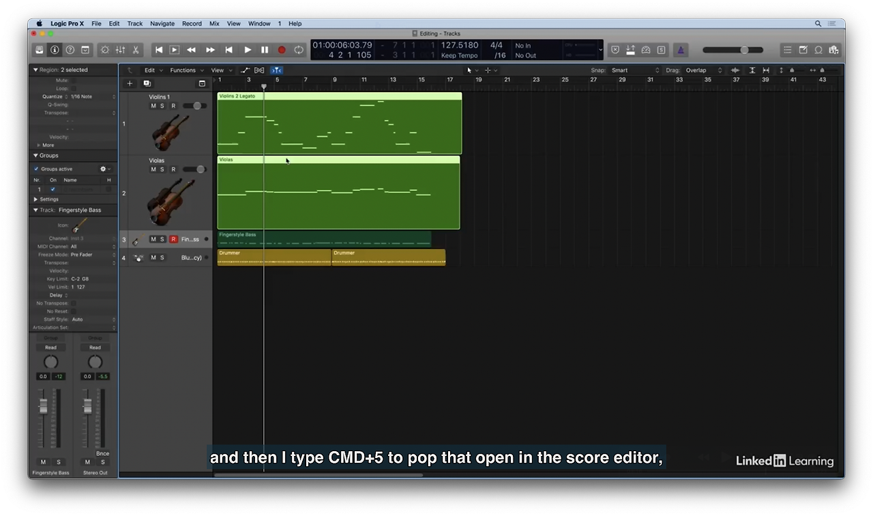Click the Duplicate Track button
The height and width of the screenshot is (516, 873).
(147, 83)
